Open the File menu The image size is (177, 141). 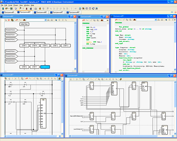[x=2, y=5]
